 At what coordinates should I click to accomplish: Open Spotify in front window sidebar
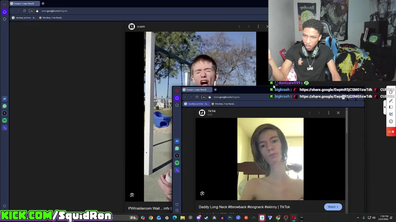pos(177,162)
